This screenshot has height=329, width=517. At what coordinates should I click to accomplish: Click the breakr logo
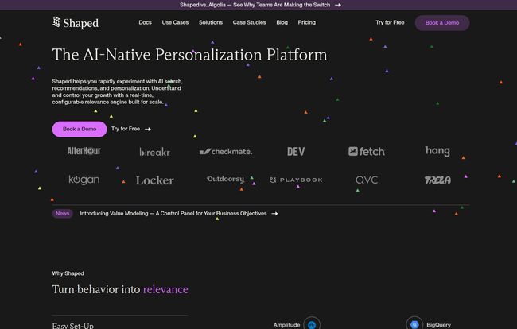[x=154, y=152]
